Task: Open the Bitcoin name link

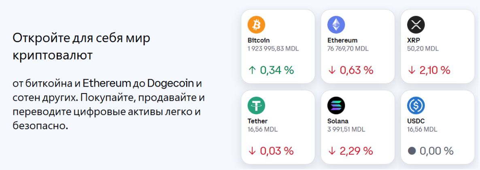Action: [258, 40]
